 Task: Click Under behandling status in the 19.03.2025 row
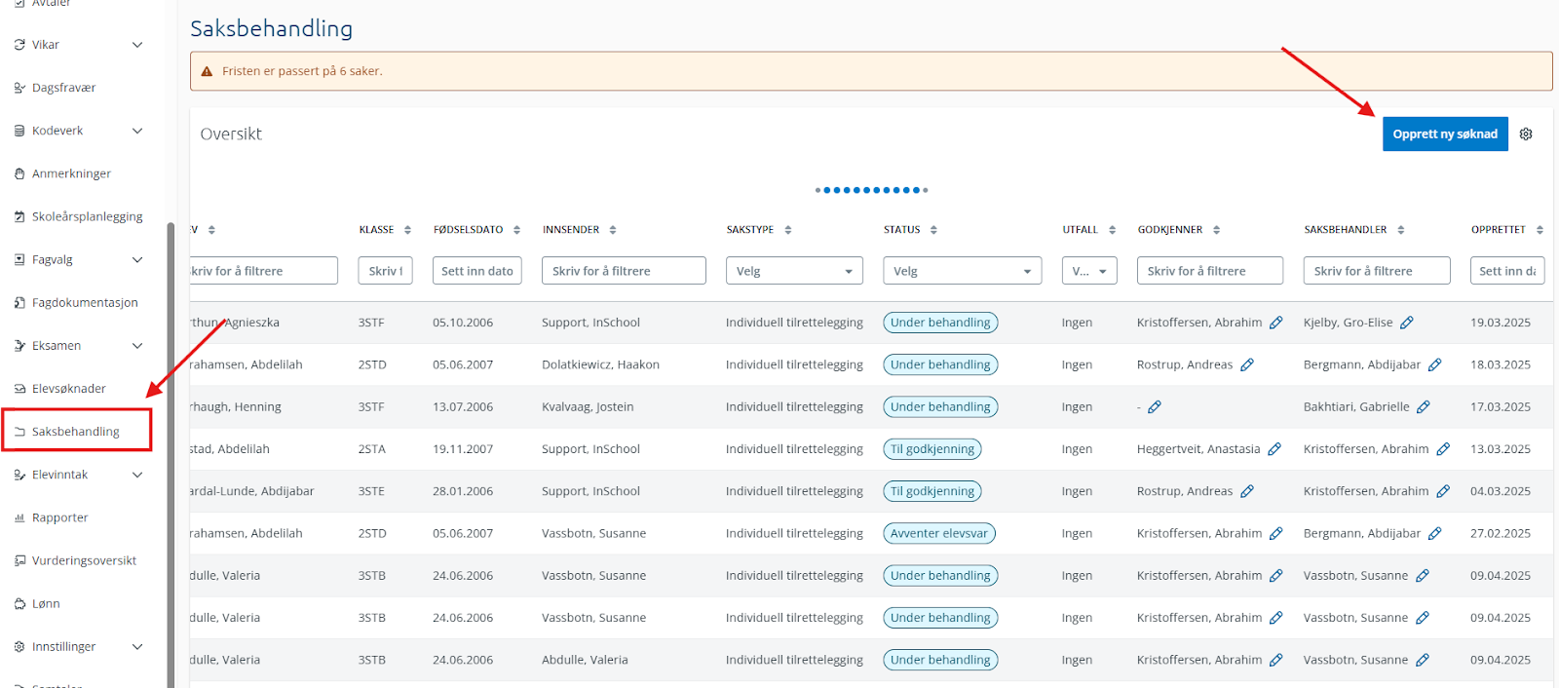[940, 323]
